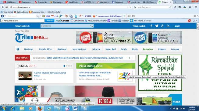Viewport: 199px width, 111px height.
Task: Open the Super Ball navigation section
Action: click(111, 49)
